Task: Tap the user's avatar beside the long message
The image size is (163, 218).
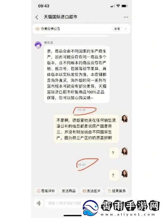Action: point(125,119)
